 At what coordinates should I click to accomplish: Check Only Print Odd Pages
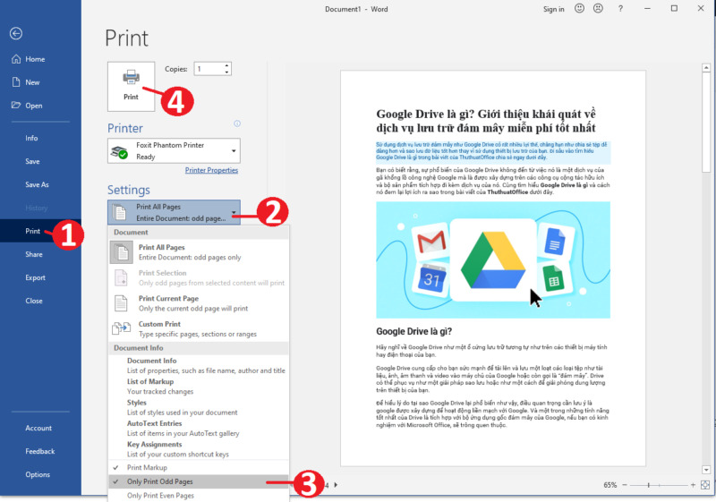tap(159, 481)
